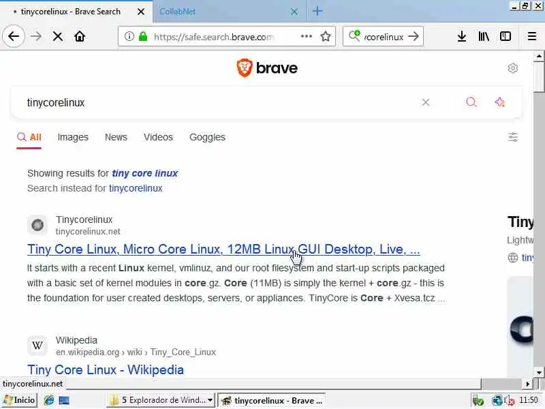
Task: Click the Brave logo
Action: pyautogui.click(x=267, y=67)
